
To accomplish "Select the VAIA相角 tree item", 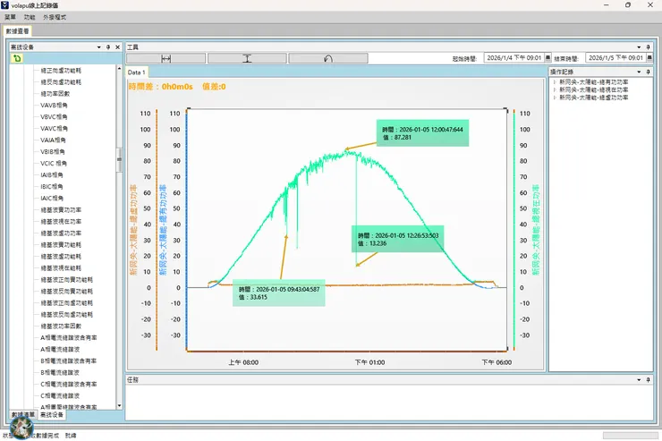I will [x=53, y=140].
